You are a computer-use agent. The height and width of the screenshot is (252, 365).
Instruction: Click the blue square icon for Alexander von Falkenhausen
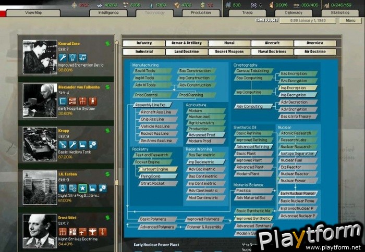pyautogui.click(x=63, y=102)
